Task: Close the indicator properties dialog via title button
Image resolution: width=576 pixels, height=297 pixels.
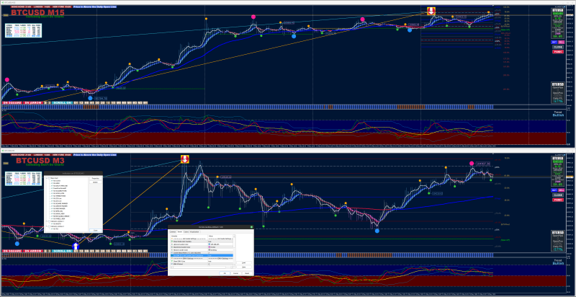Action: point(251,227)
